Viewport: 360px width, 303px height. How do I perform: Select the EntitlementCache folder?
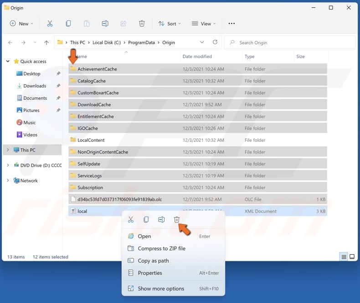point(198,116)
